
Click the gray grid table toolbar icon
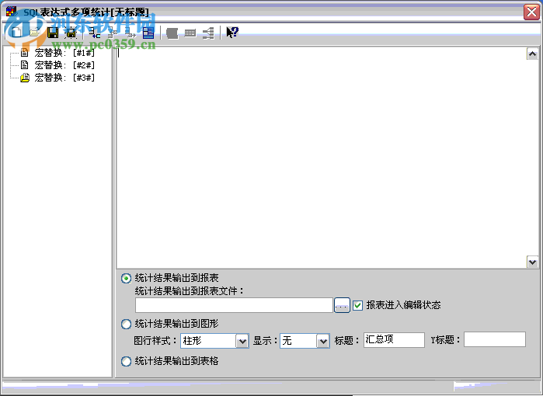pos(190,33)
